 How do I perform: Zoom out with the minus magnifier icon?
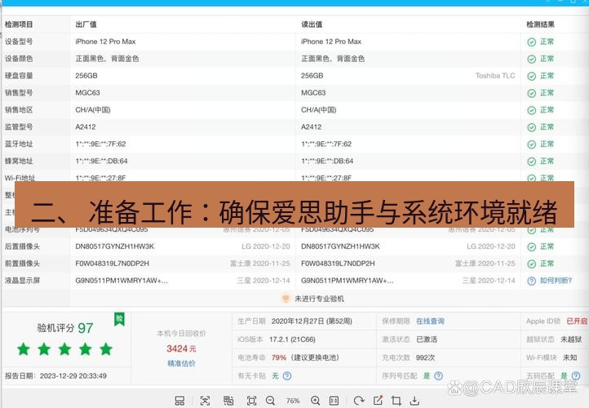click(271, 401)
